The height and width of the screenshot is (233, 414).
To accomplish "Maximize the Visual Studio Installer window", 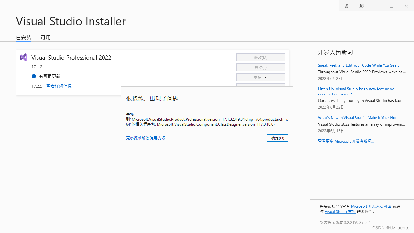I will pos(391,6).
